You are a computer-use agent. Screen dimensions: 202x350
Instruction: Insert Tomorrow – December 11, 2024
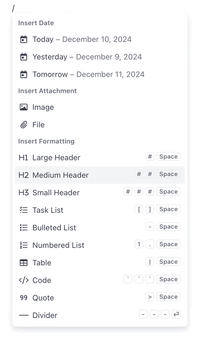[88, 74]
